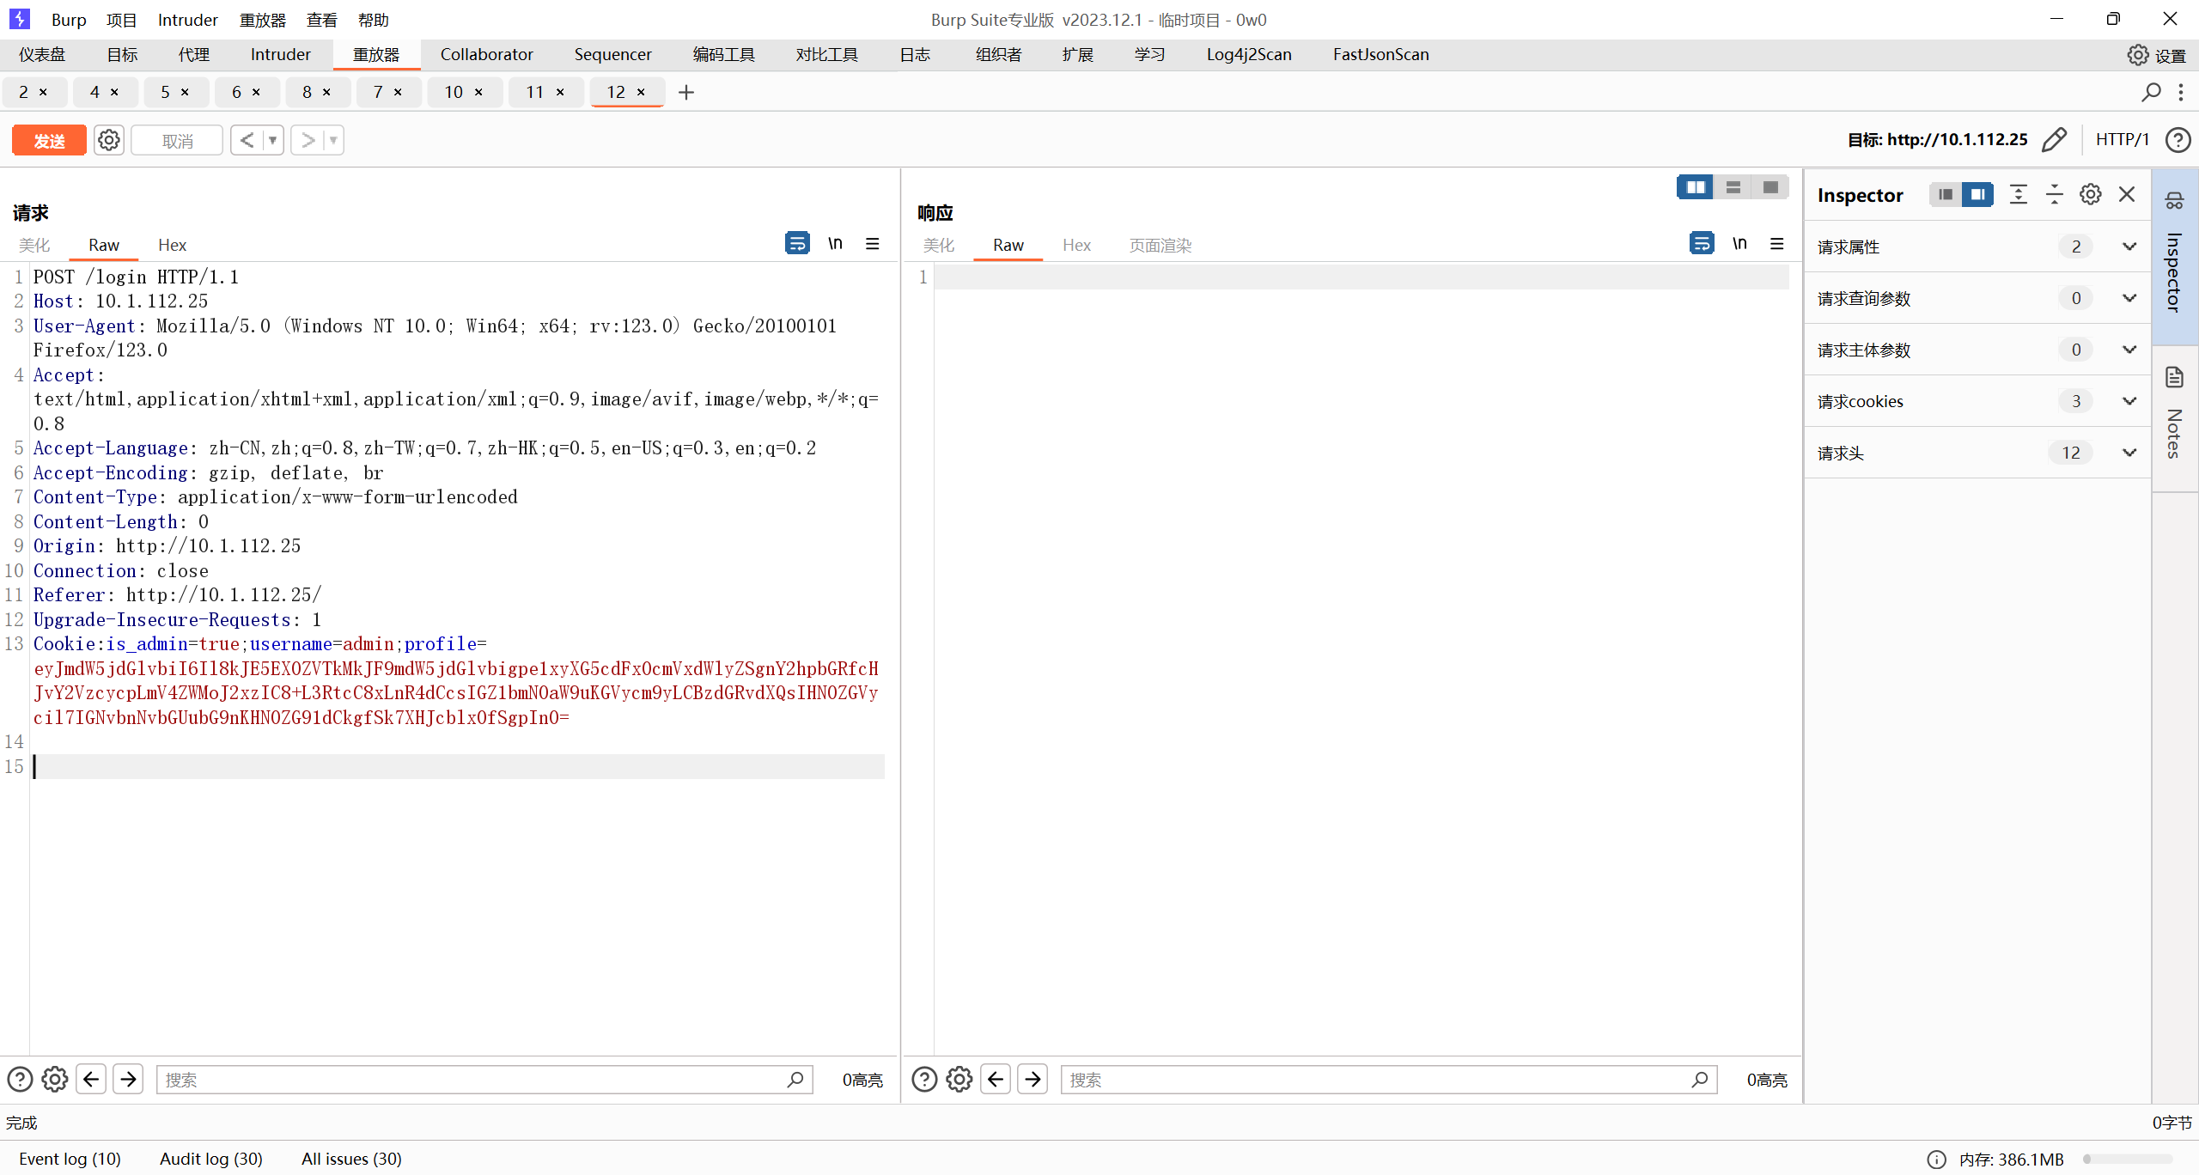
Task: Open Repeater tab options three dots
Action: (x=2181, y=92)
